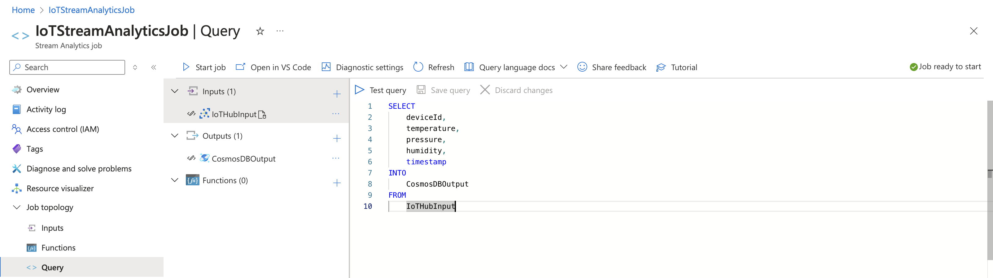993x278 pixels.
Task: Click deviceId in query line 2
Action: pyautogui.click(x=424, y=117)
